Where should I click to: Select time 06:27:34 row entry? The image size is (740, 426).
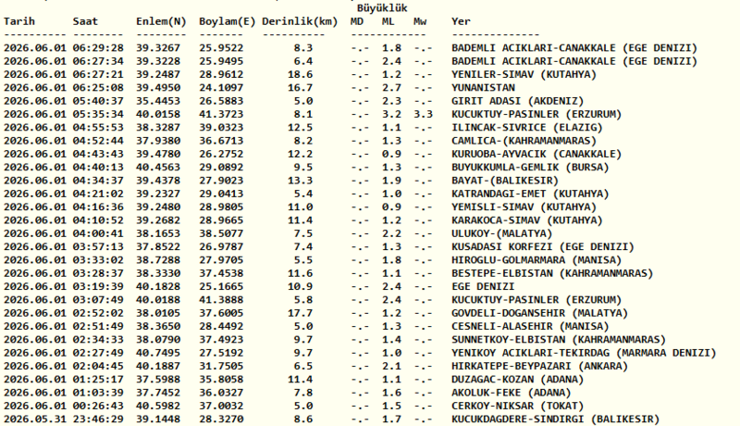coord(98,61)
